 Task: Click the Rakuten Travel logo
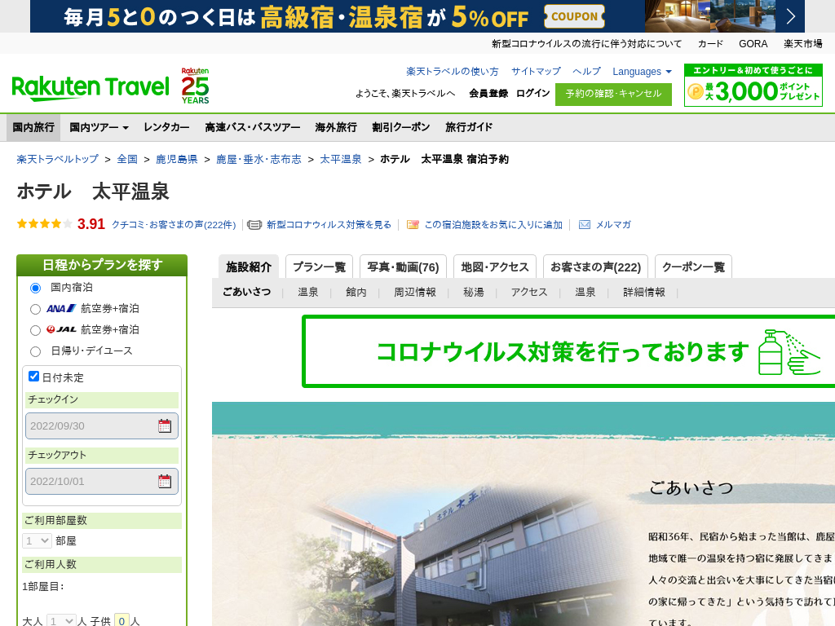pyautogui.click(x=90, y=88)
